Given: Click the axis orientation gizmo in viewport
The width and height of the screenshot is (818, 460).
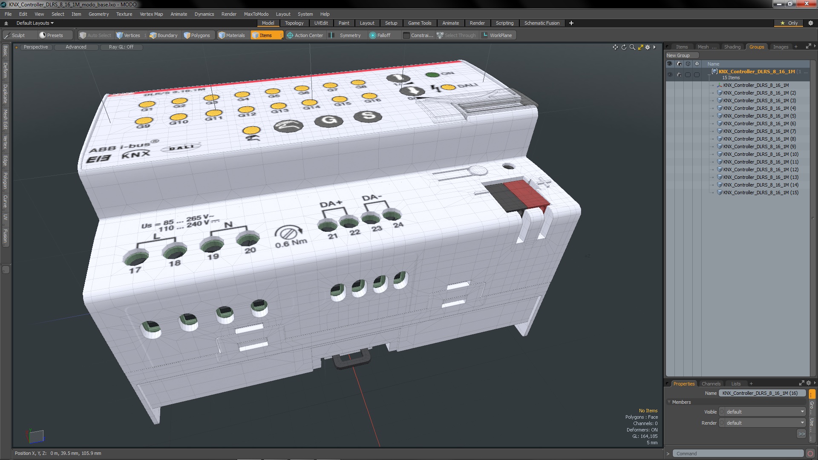Looking at the screenshot, I should 35,436.
